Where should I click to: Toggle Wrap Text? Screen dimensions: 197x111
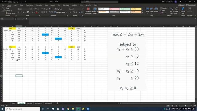pyautogui.click(x=58, y=9)
